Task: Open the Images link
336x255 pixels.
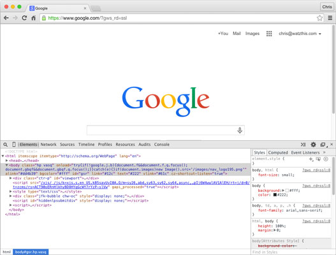Action: tap(252, 34)
